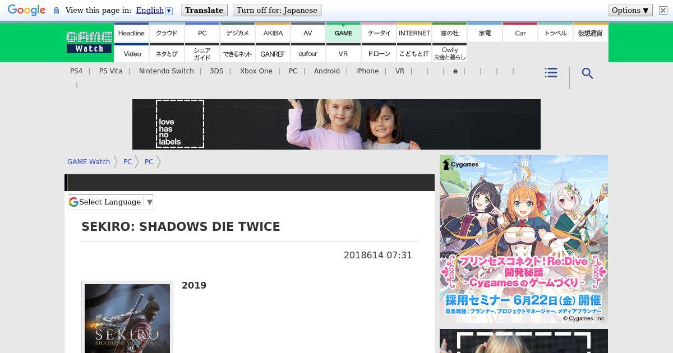Open the ドローン tab
Screen dimensions: 673x353
point(379,53)
